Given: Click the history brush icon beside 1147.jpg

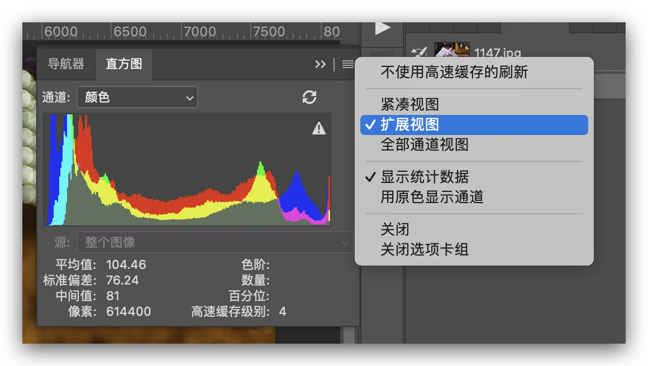Looking at the screenshot, I should tap(419, 52).
